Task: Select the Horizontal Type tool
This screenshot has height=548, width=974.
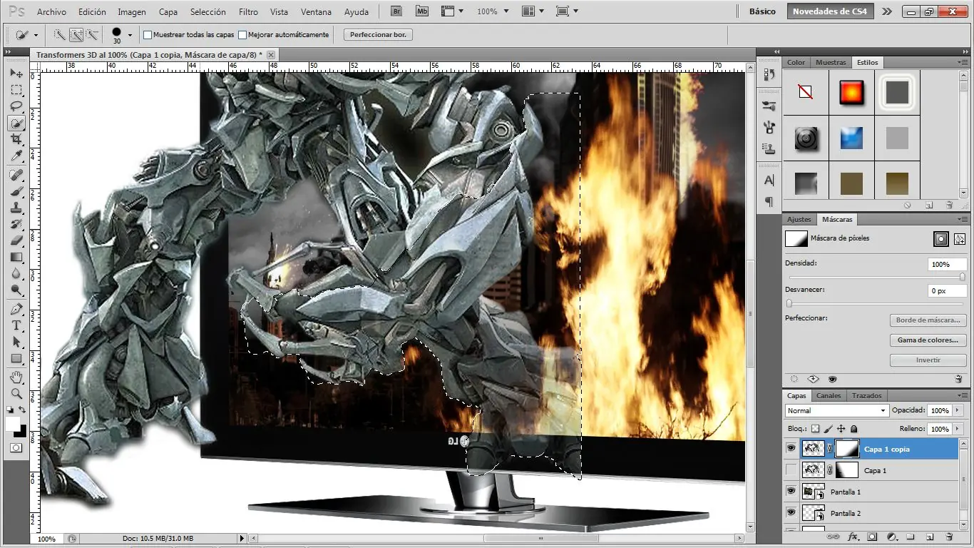Action: pos(16,325)
